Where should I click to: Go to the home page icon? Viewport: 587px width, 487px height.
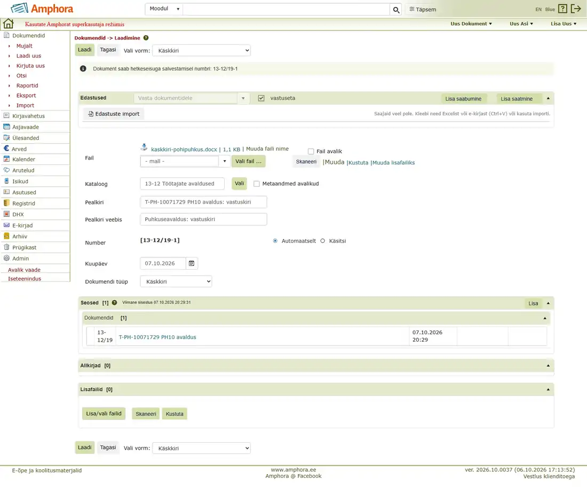8,23
